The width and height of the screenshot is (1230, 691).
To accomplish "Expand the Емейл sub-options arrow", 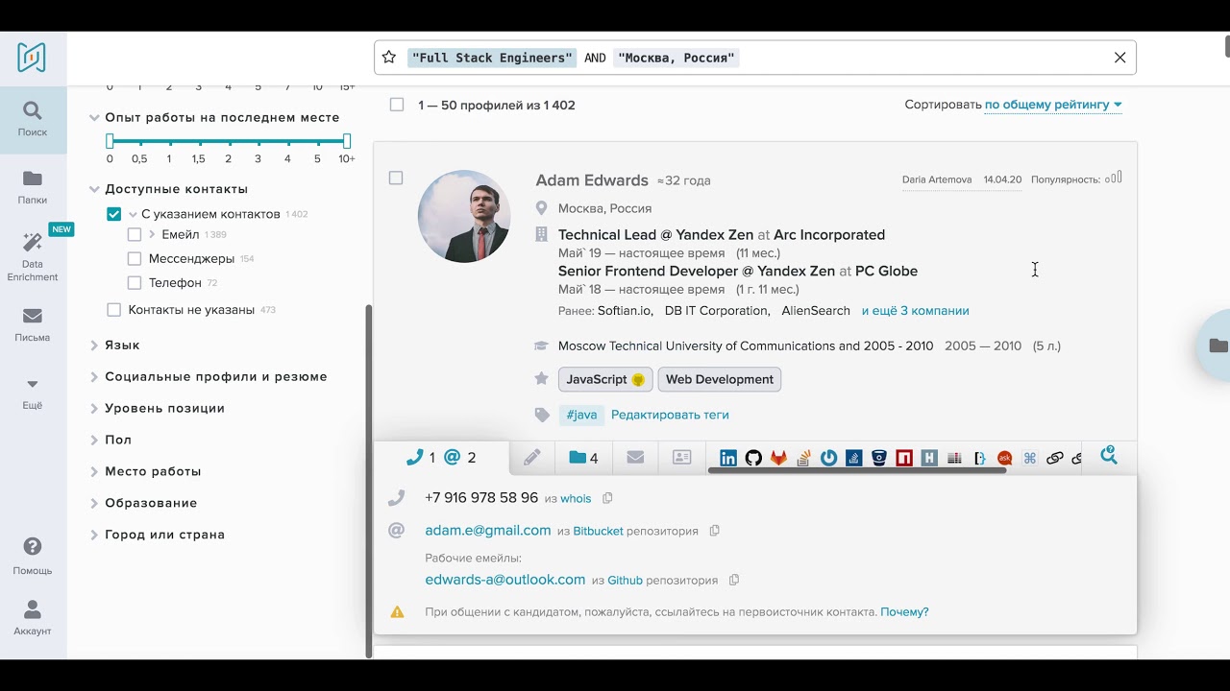I will pyautogui.click(x=152, y=234).
